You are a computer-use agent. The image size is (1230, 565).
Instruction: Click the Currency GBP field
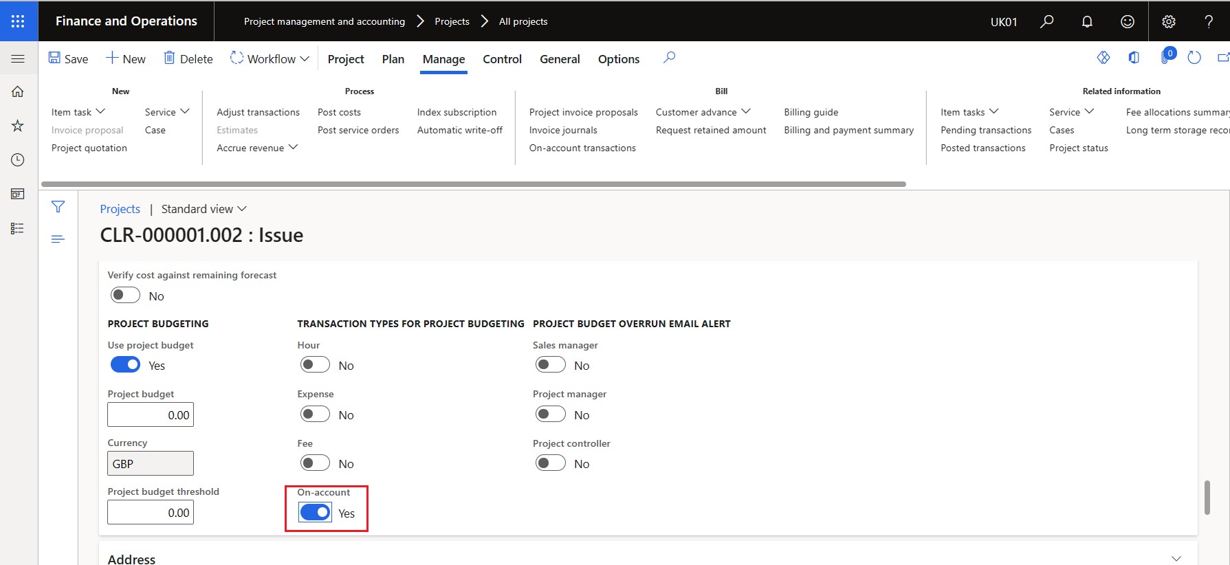(x=151, y=463)
